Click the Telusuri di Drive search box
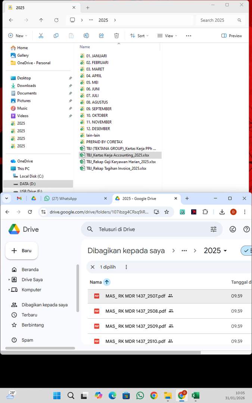This screenshot has width=252, height=403. (152, 229)
